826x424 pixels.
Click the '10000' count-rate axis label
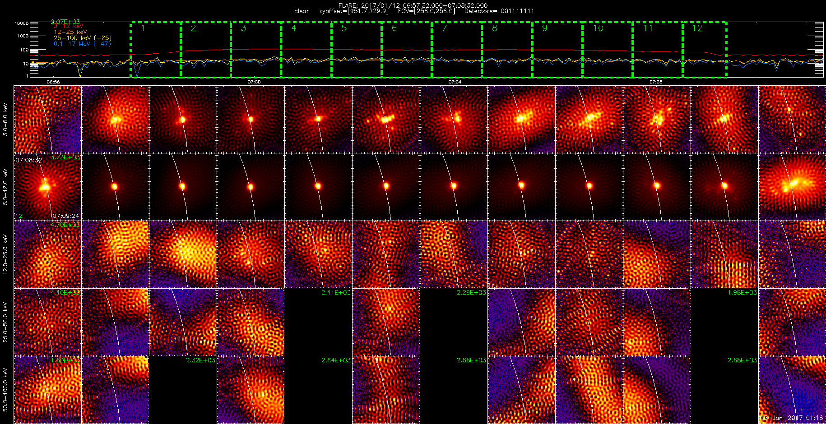[x=22, y=23]
